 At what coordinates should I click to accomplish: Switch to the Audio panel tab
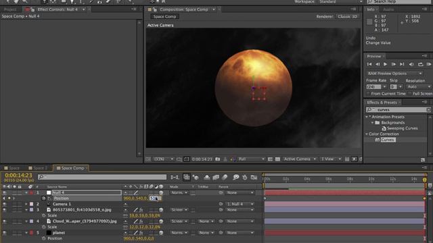[x=388, y=9]
